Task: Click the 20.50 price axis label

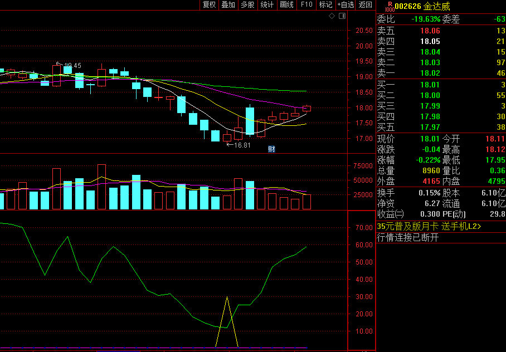Action: coord(364,31)
